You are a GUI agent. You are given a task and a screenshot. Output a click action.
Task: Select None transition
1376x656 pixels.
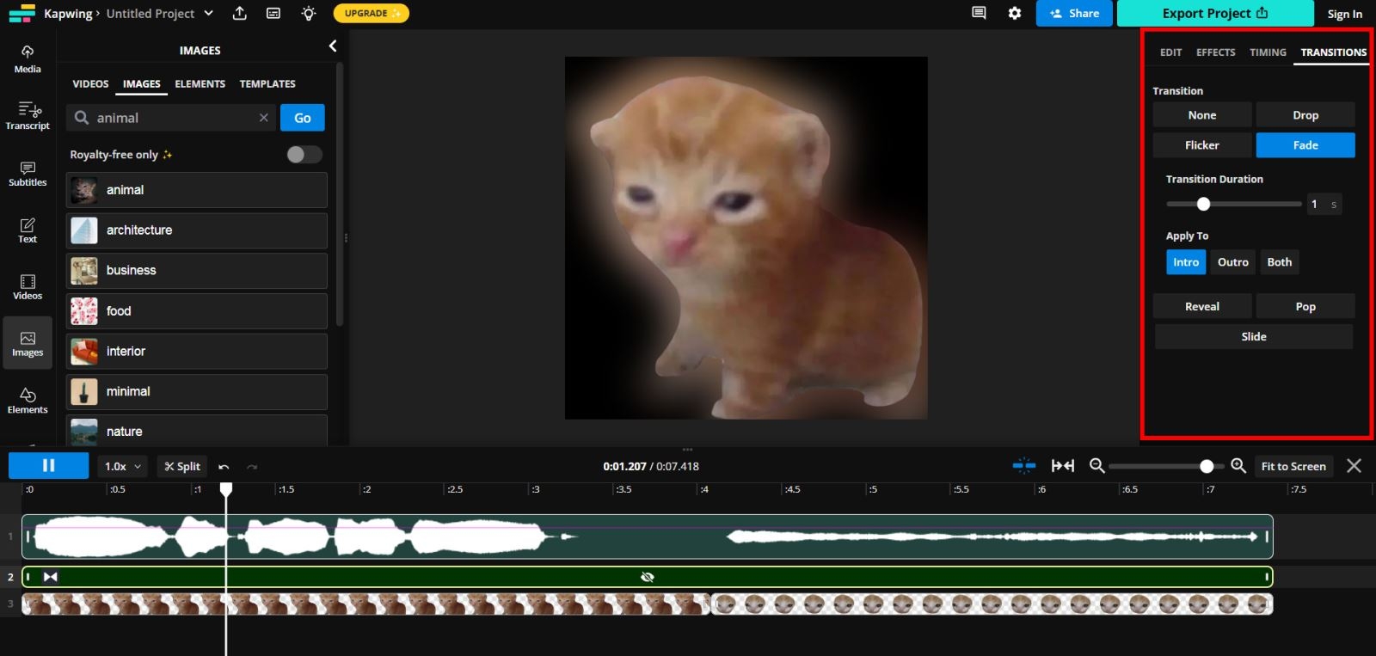tap(1202, 115)
